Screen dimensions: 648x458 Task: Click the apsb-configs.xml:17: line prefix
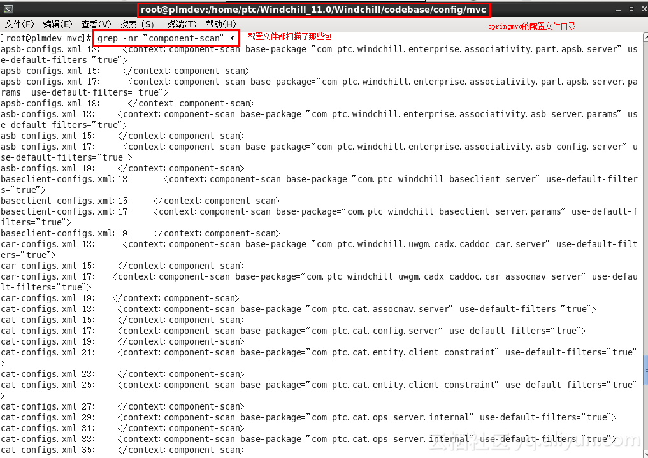coord(50,82)
